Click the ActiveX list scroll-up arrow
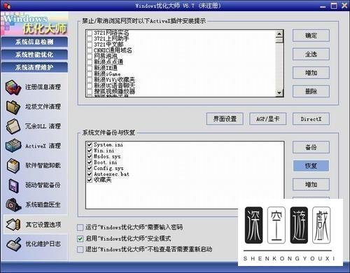Viewport: 350px width, 273px height. point(279,34)
